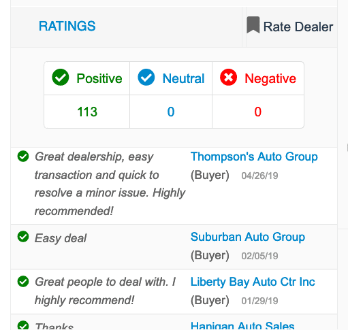Click green check beside Easy deal review

tap(23, 237)
